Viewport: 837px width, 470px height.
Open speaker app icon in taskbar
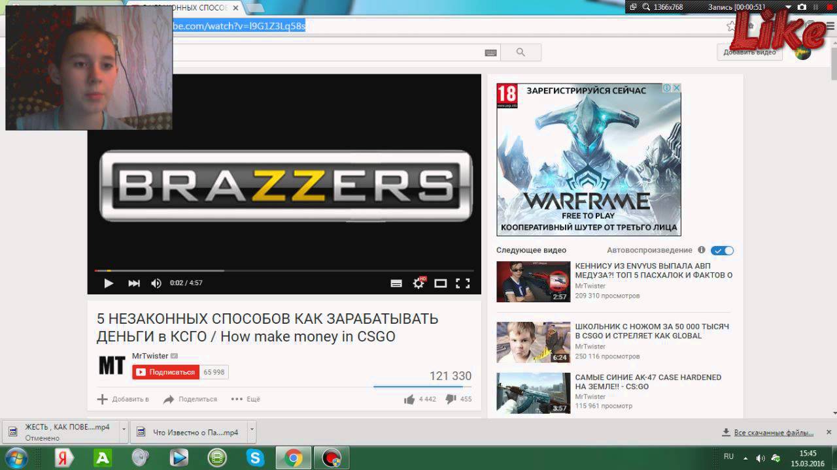coord(140,458)
